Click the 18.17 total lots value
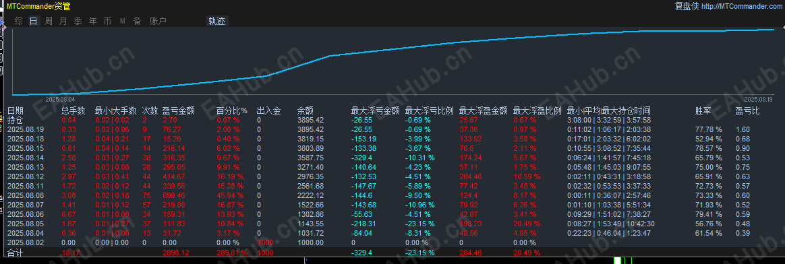 coord(70,253)
